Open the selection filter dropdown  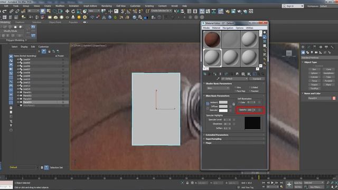pyautogui.click(x=33, y=11)
